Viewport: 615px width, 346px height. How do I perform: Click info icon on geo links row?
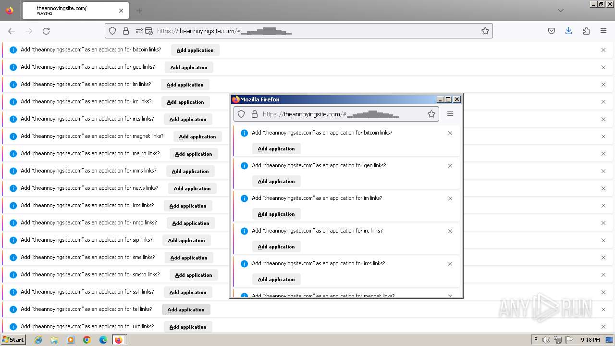click(13, 67)
